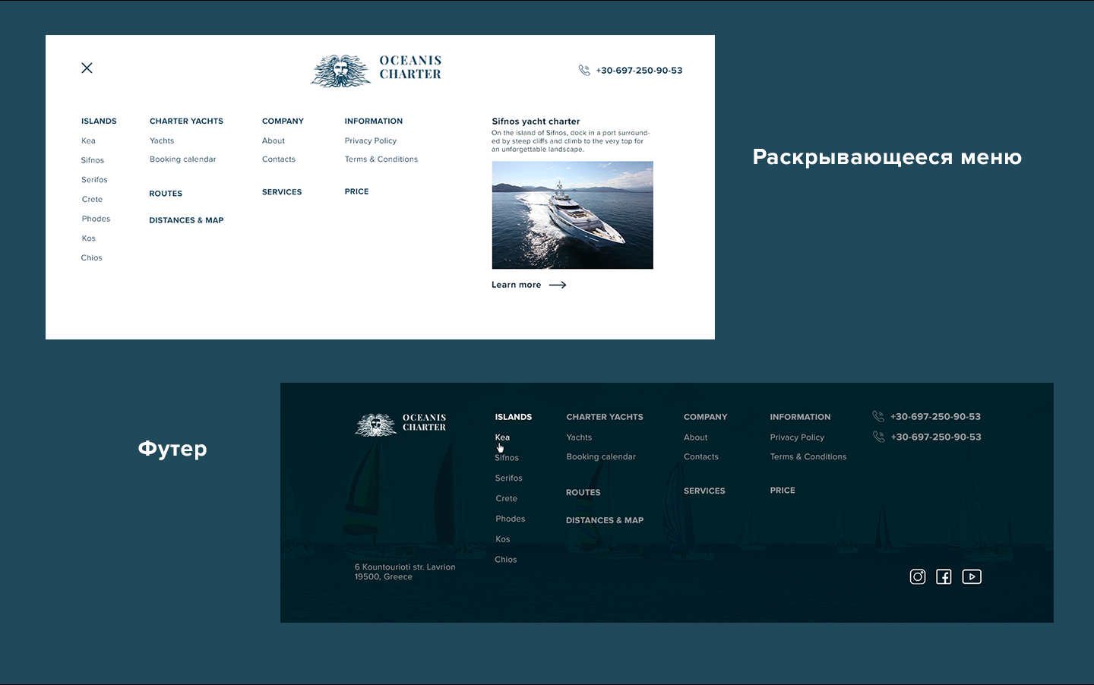
Task: Open About in the footer
Action: pyautogui.click(x=695, y=437)
